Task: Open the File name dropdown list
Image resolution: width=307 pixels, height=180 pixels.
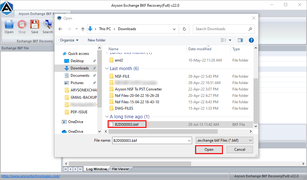Action: (189, 140)
